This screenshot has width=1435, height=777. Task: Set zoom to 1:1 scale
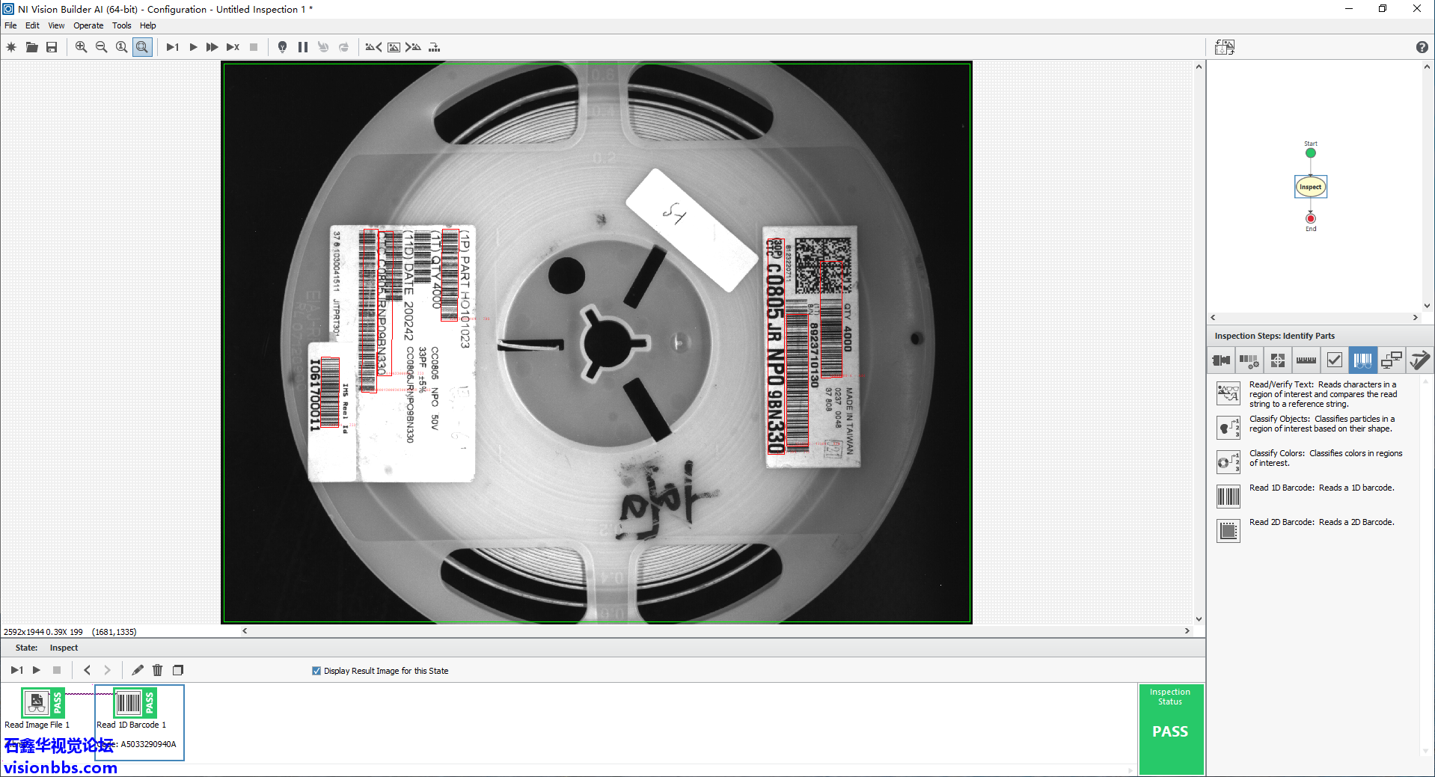(121, 47)
